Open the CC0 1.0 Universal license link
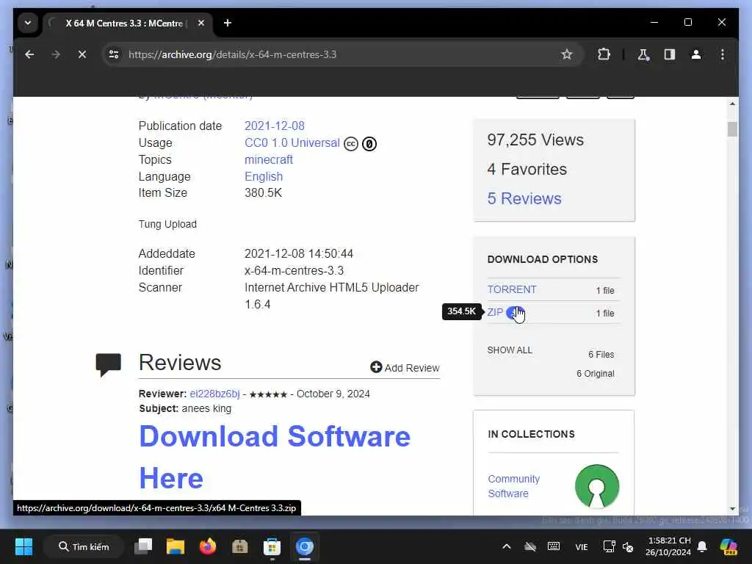Image resolution: width=752 pixels, height=564 pixels. coord(292,143)
